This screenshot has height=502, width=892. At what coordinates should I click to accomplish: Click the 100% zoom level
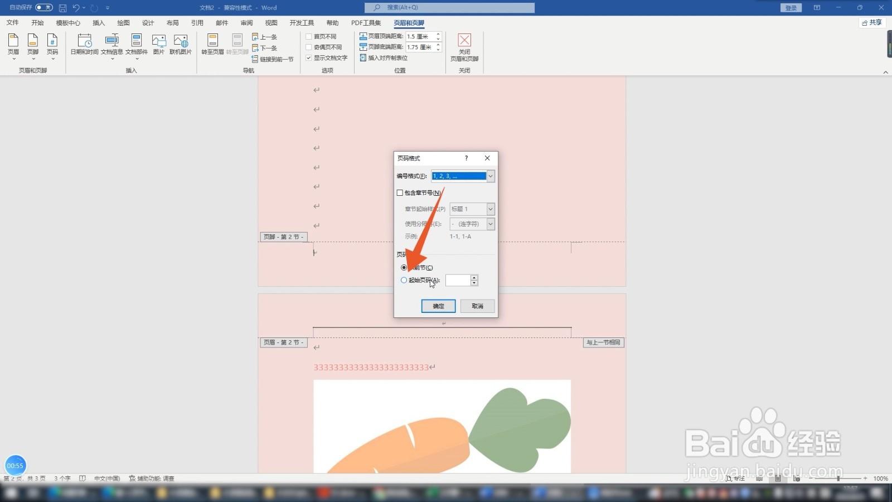pyautogui.click(x=881, y=479)
